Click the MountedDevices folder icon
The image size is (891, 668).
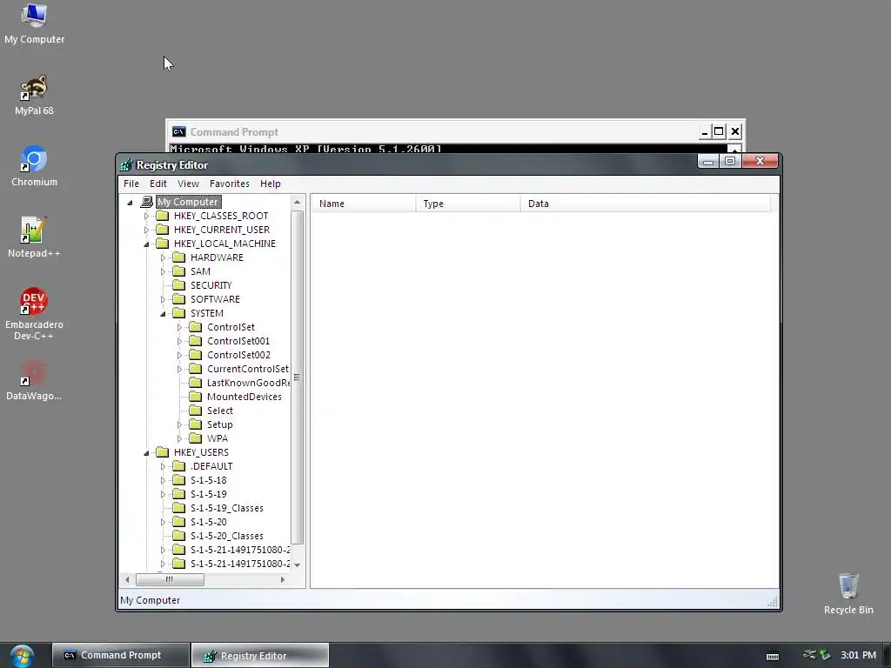[196, 397]
